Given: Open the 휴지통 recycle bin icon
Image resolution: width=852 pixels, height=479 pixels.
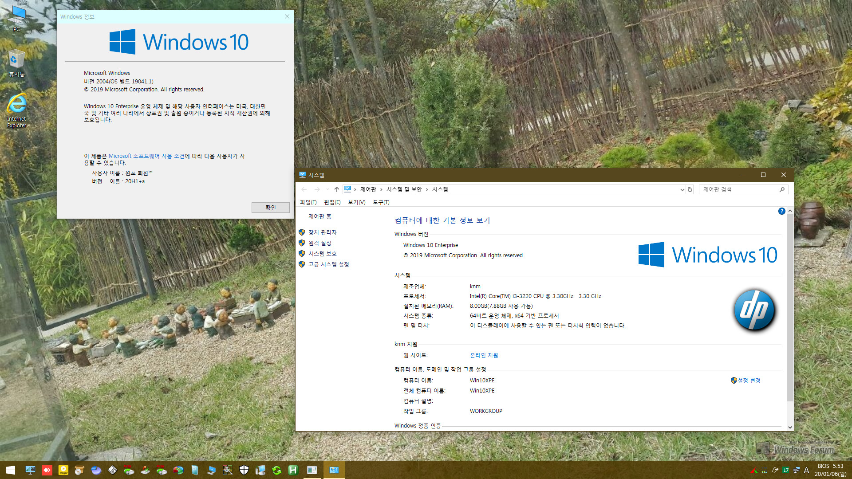Looking at the screenshot, I should pos(17,63).
